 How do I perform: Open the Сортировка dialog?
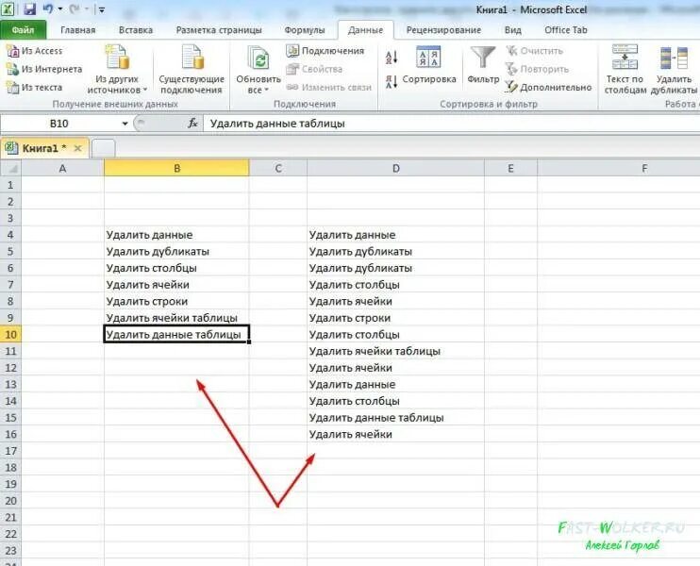(429, 65)
